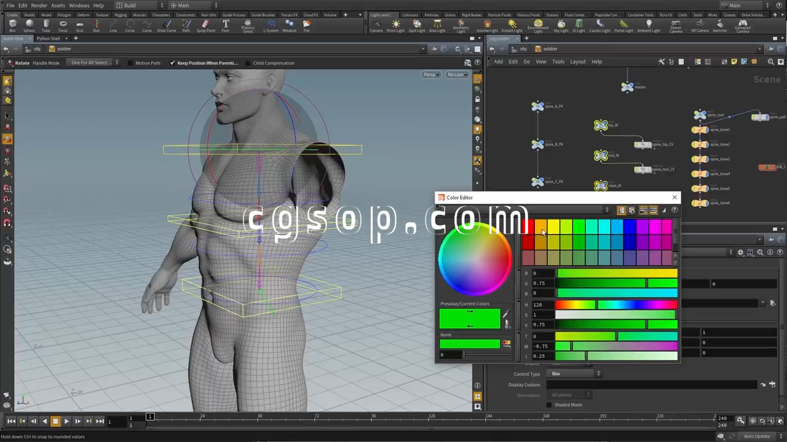Open the Render menu

tap(39, 6)
